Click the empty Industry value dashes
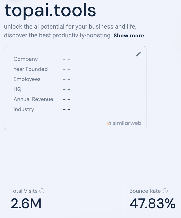This screenshot has height=218, width=181. tap(67, 110)
